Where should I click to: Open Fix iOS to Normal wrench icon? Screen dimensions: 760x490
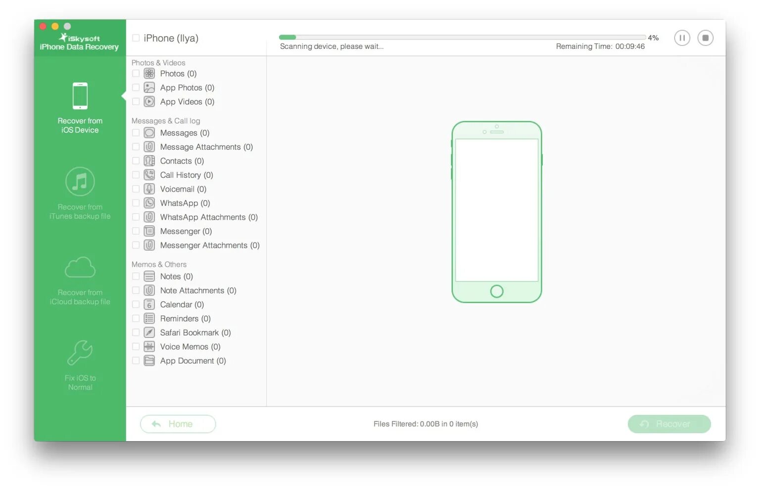[80, 353]
